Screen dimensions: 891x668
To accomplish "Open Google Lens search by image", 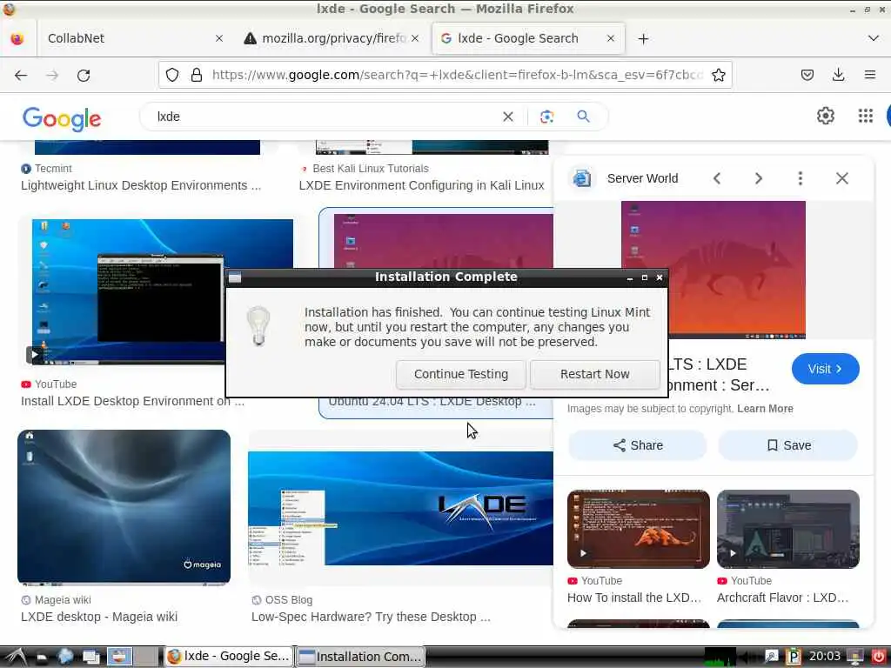I will (x=546, y=117).
